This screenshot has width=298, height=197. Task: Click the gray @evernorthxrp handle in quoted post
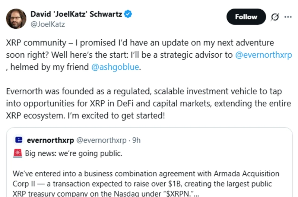[x=101, y=140]
